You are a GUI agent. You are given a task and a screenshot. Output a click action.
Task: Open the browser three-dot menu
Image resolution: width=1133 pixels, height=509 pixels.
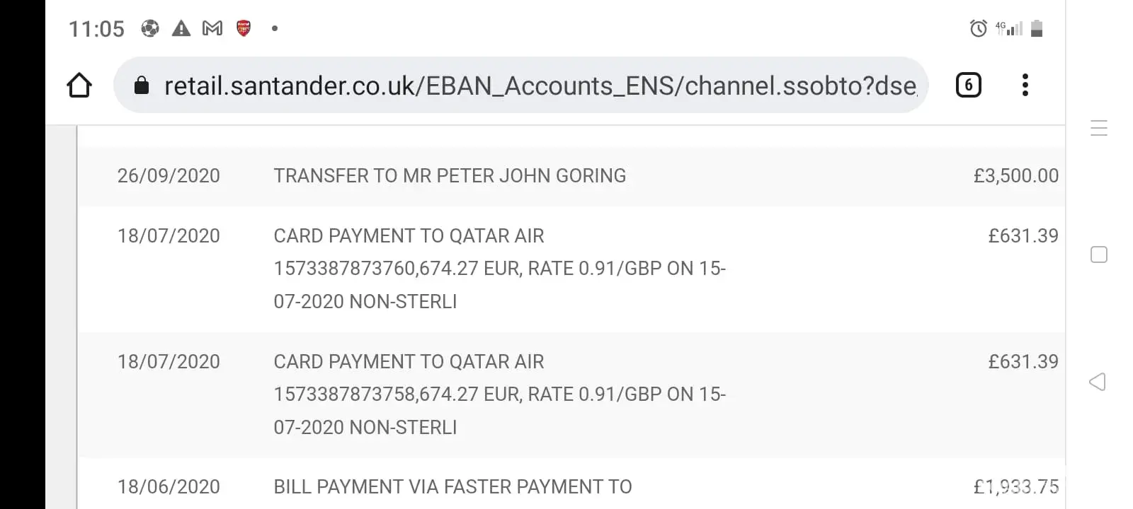[1025, 86]
